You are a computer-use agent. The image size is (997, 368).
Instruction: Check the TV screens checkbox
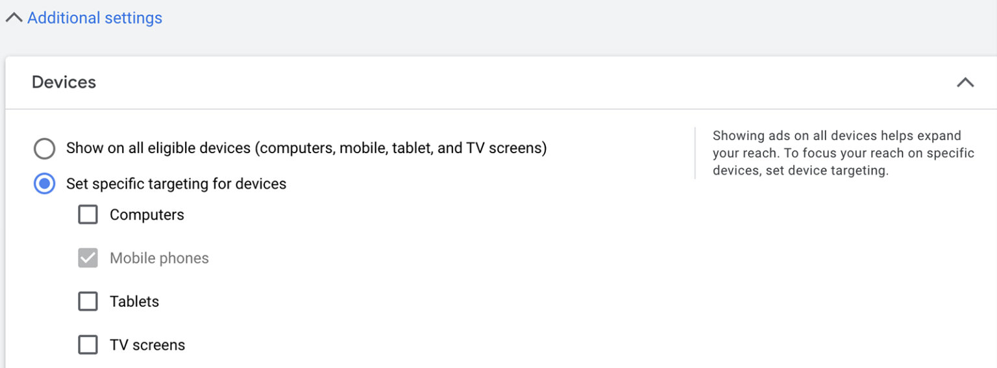pyautogui.click(x=88, y=345)
